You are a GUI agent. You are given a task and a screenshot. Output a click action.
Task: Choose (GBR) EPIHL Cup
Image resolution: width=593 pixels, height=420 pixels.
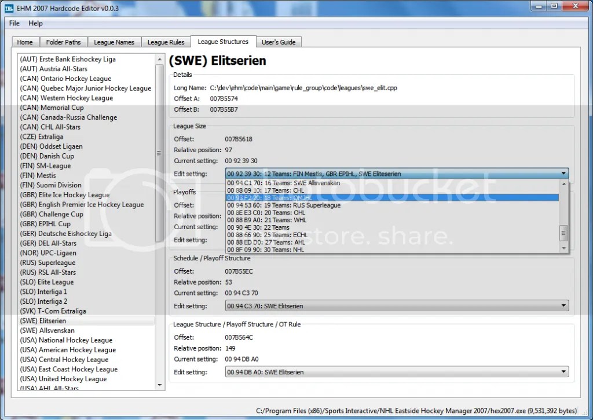coord(87,224)
